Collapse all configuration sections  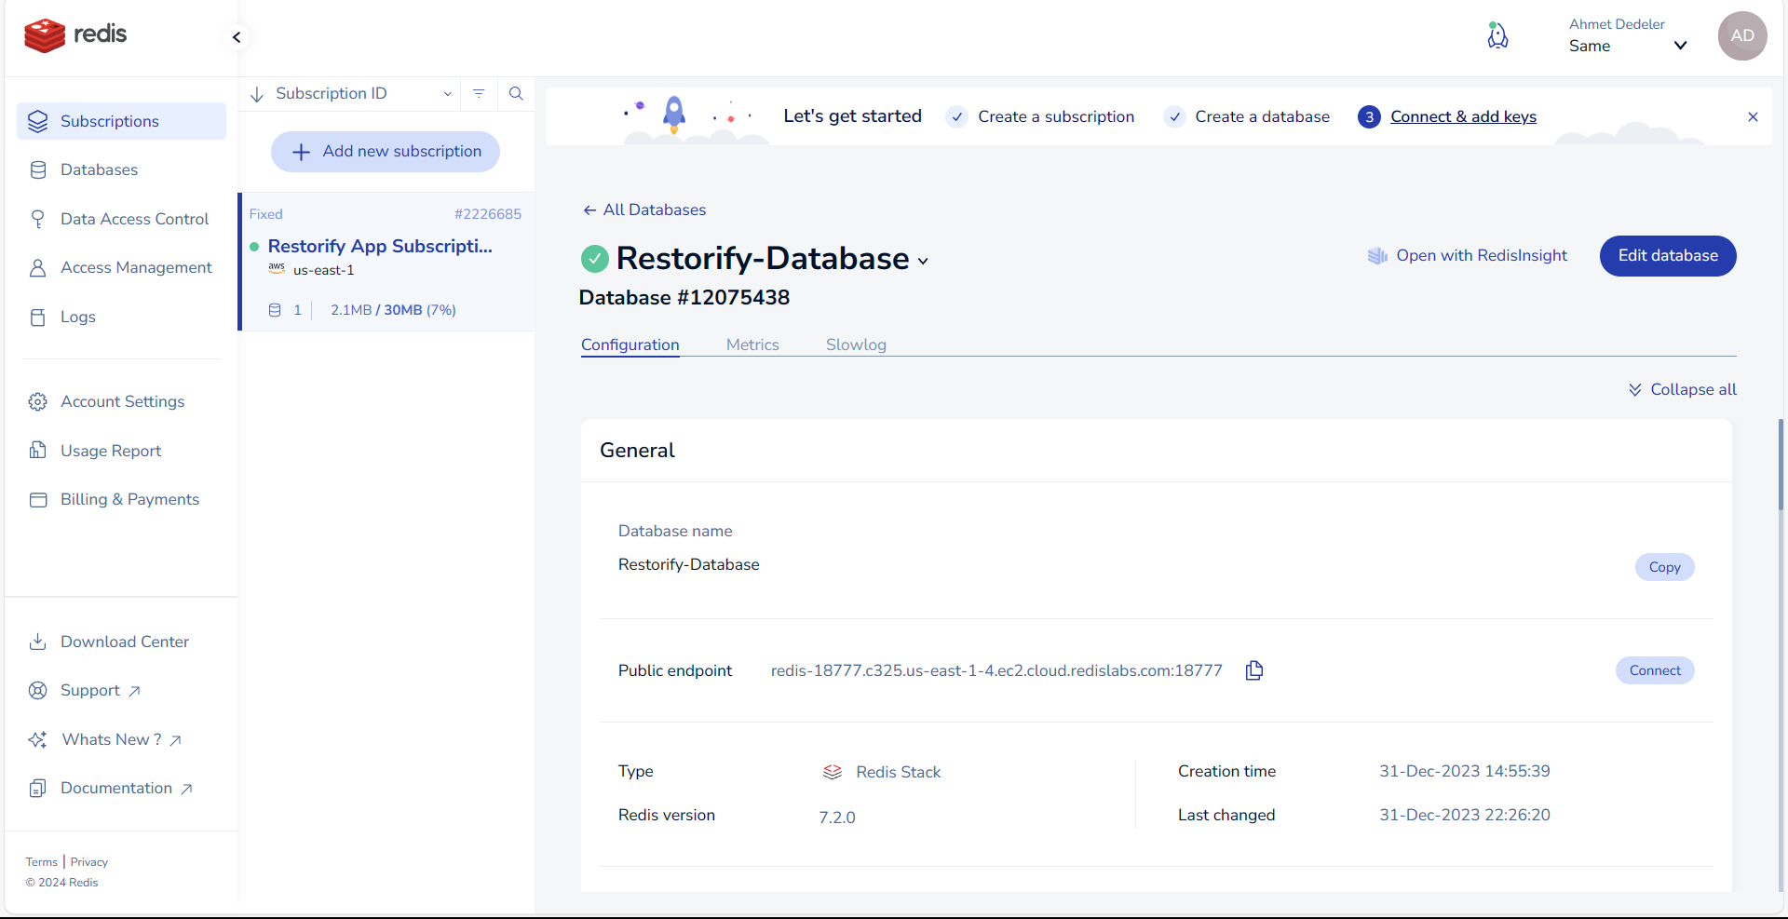tap(1682, 389)
